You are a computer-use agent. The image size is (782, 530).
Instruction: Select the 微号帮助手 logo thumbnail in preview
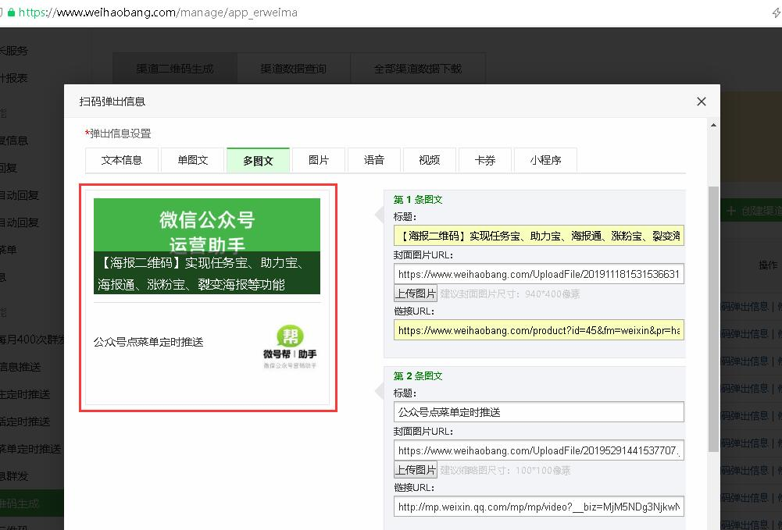[290, 347]
